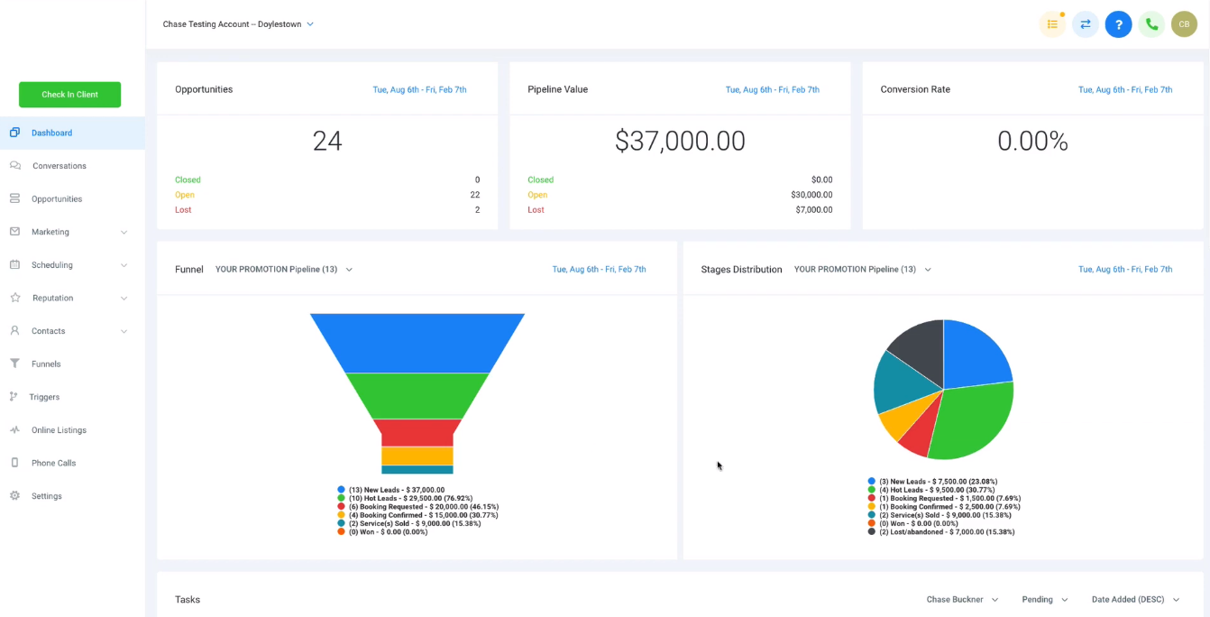Select Opportunities in the sidebar menu
The width and height of the screenshot is (1210, 617).
tap(57, 199)
